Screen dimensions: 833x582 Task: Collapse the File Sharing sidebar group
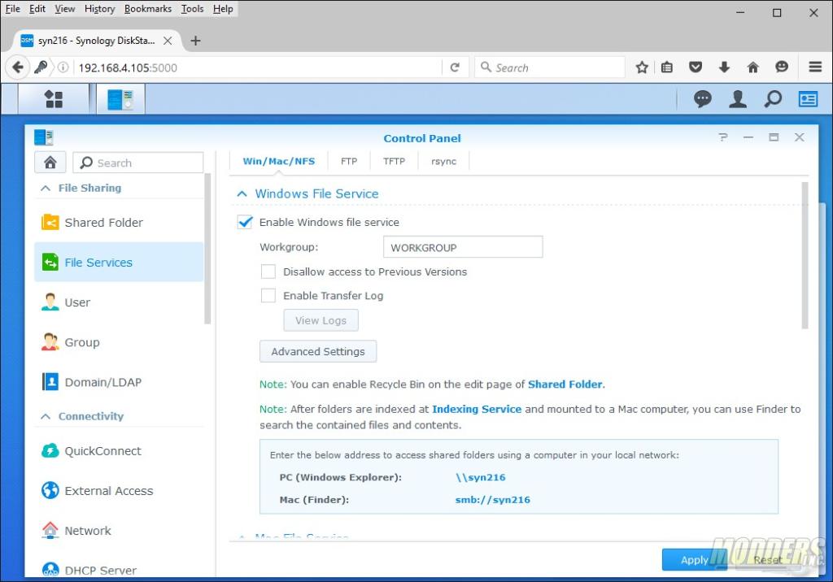coord(45,188)
